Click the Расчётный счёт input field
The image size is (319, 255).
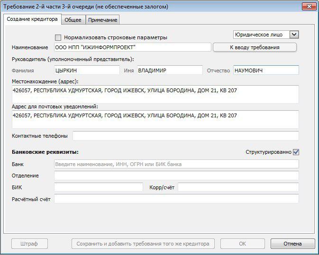point(176,199)
